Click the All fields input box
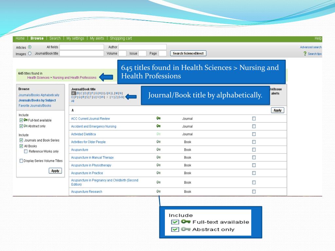The width and height of the screenshot is (335, 251). [x=81, y=47]
